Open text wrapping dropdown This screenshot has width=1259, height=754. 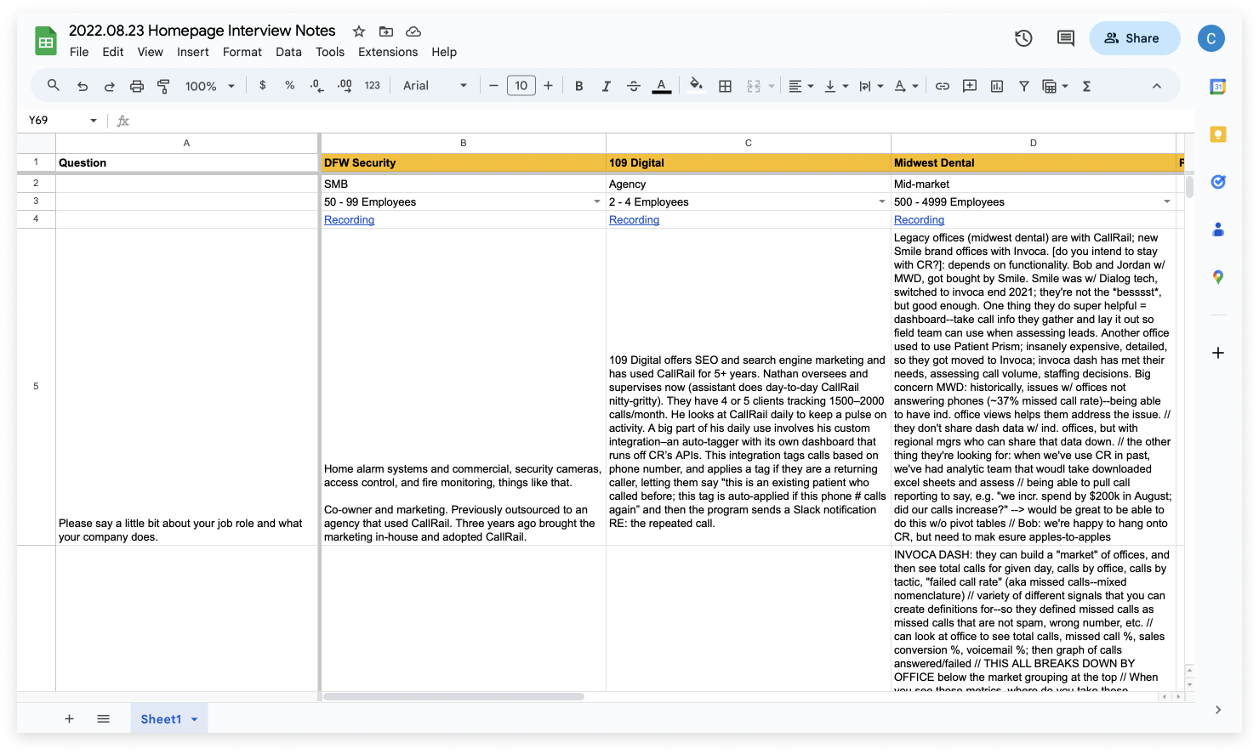coord(871,86)
